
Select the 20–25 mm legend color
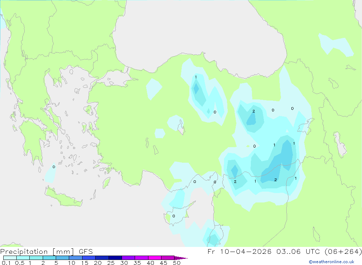pyautogui.click(x=102, y=258)
